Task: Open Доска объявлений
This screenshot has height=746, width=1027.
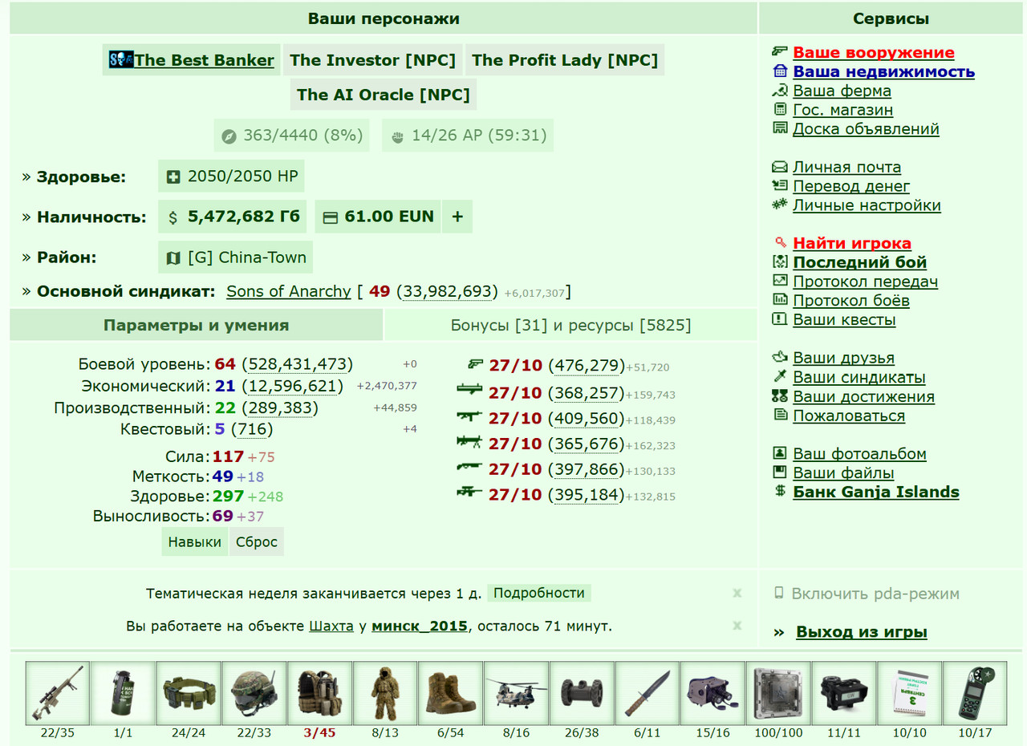Action: tap(866, 129)
